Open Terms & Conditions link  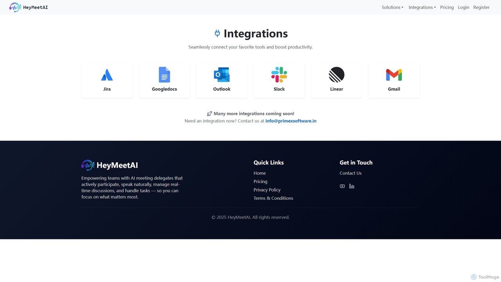coord(273,198)
